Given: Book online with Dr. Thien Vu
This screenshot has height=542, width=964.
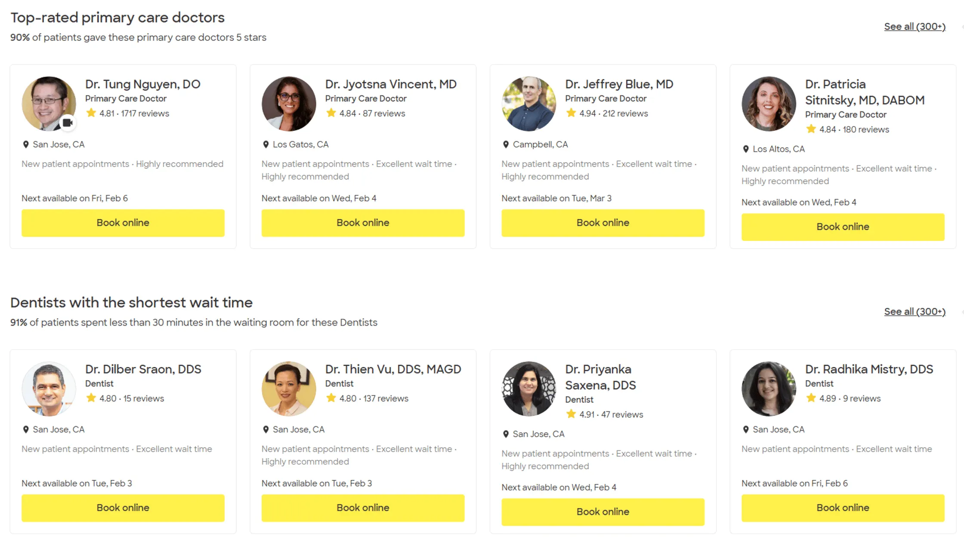Looking at the screenshot, I should [x=363, y=508].
